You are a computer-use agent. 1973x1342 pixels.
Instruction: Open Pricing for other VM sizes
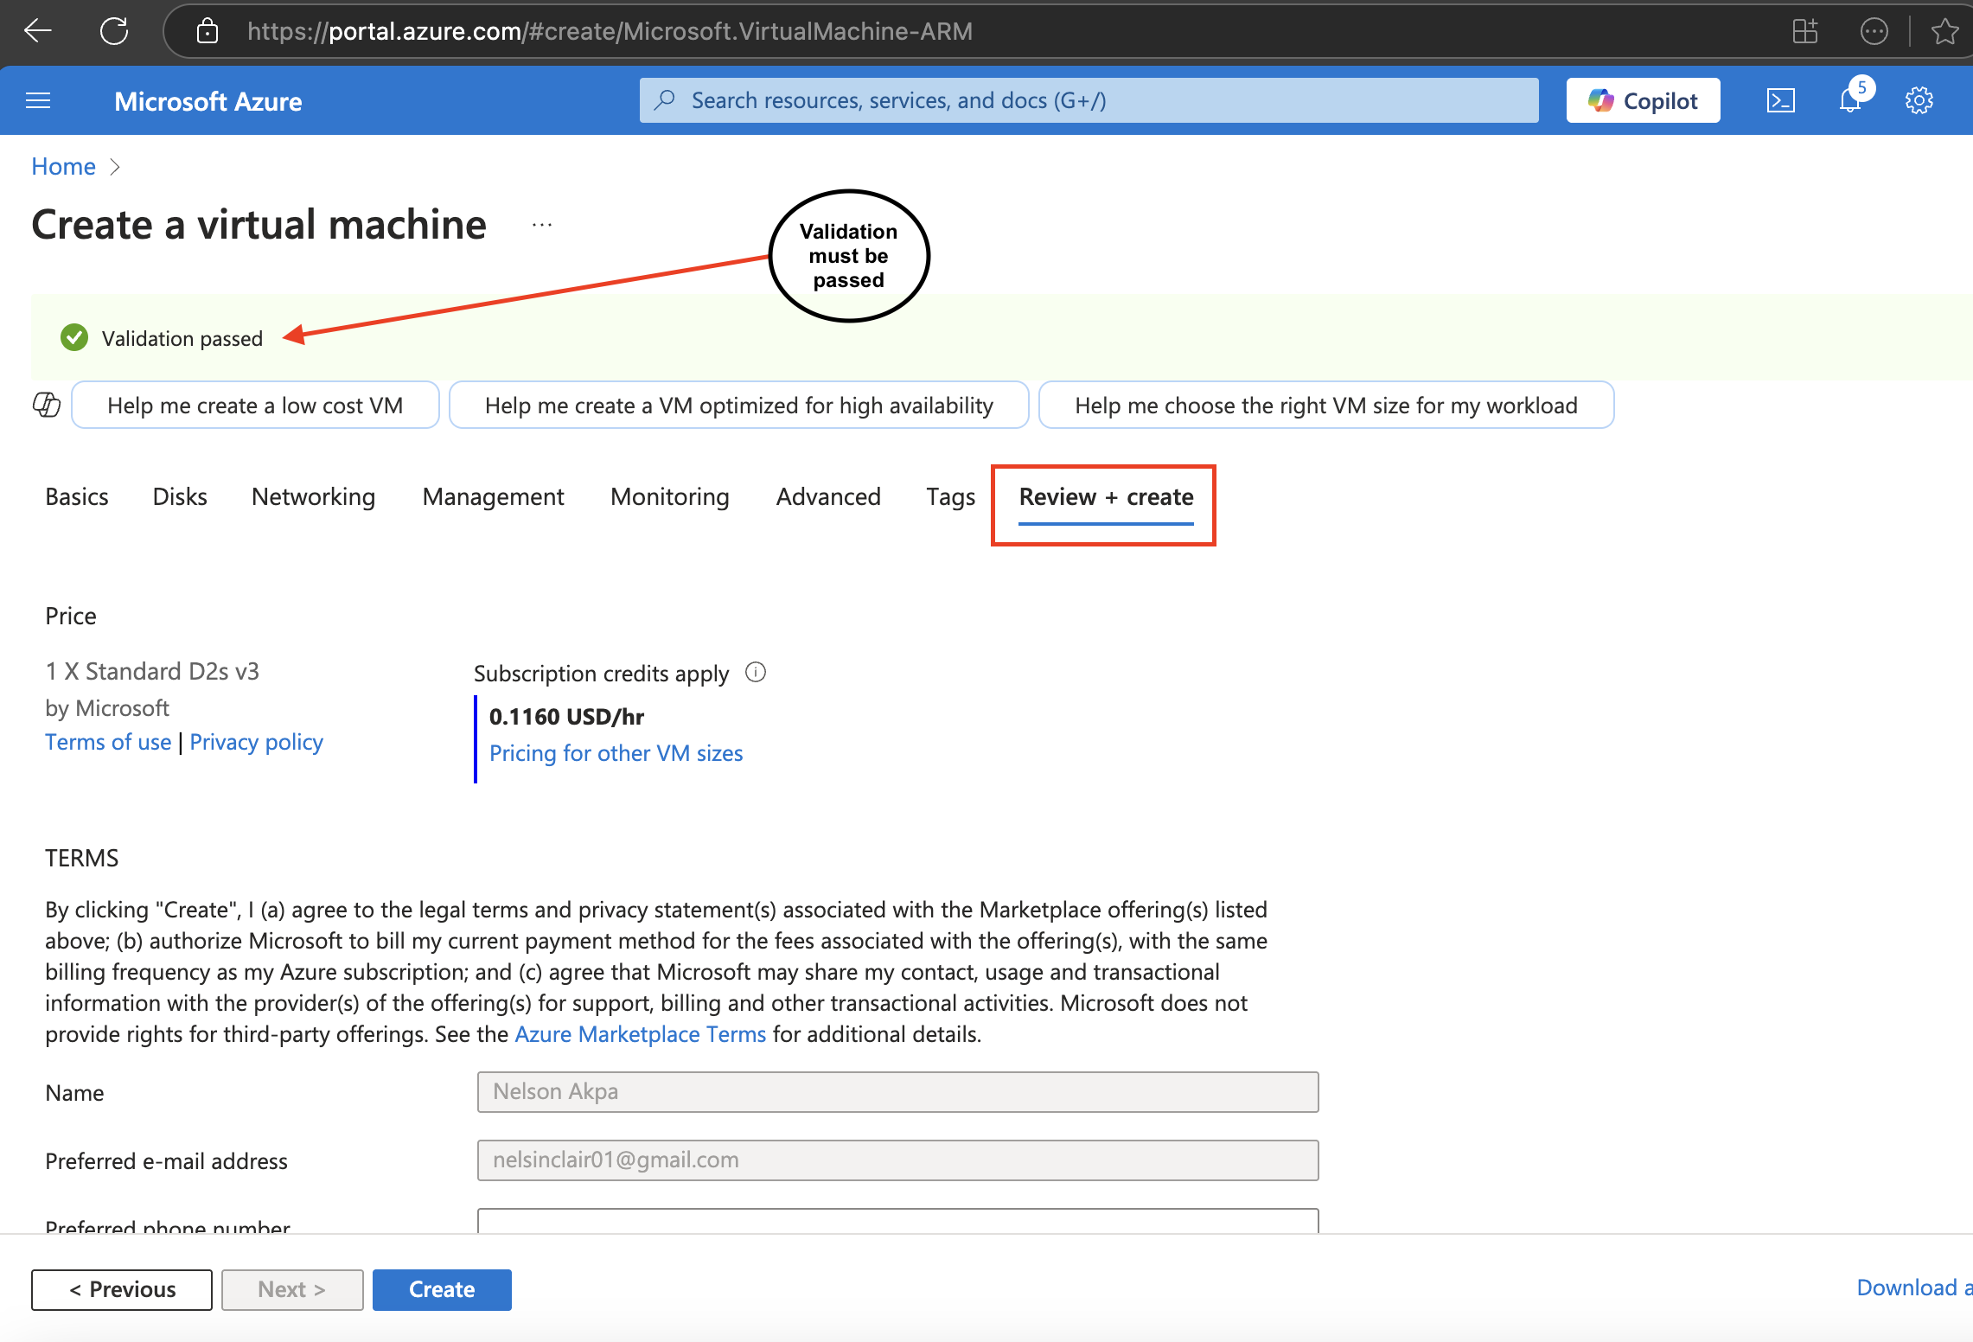tap(616, 753)
